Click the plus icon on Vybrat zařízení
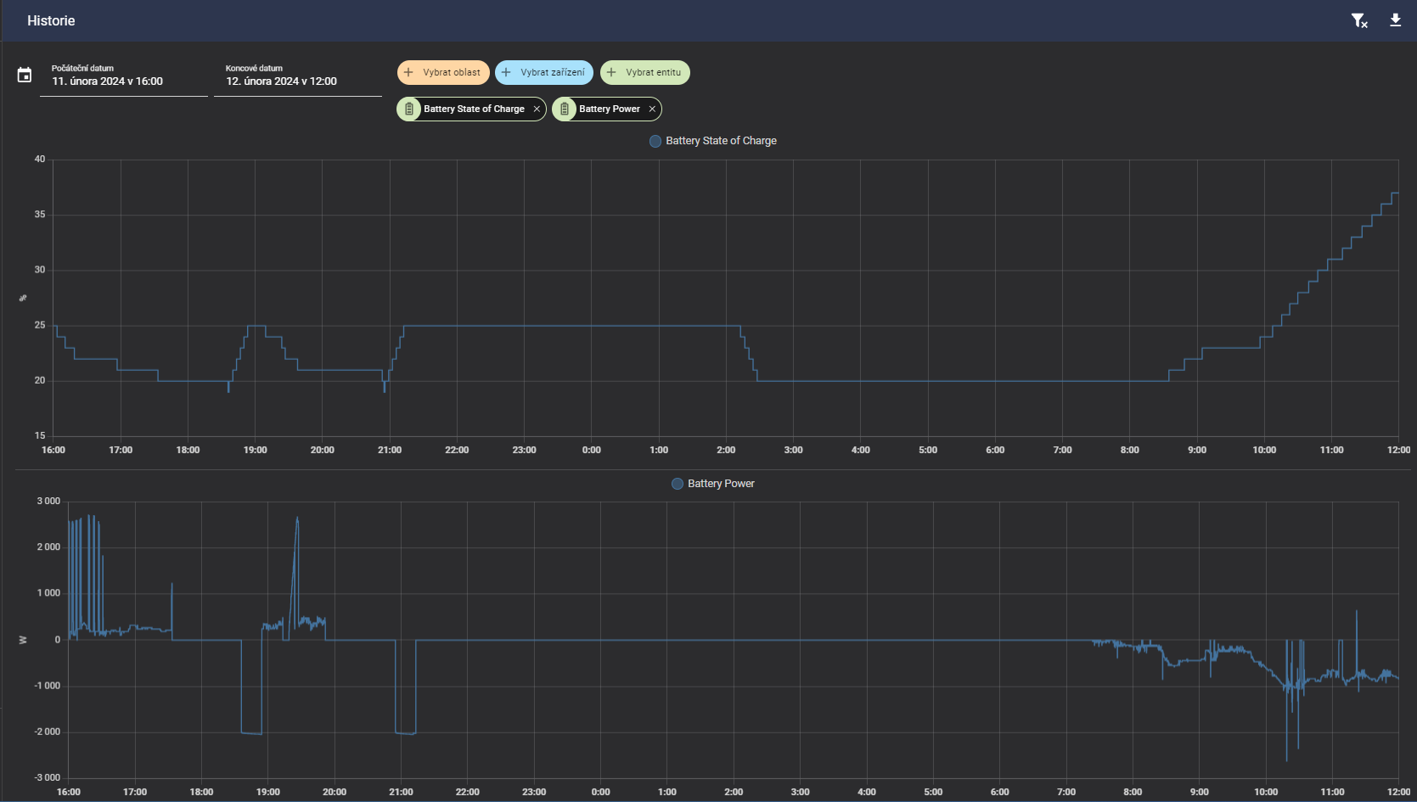1417x802 pixels. coord(506,72)
